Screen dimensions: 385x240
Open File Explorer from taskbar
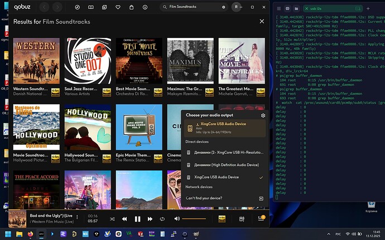click(19, 234)
